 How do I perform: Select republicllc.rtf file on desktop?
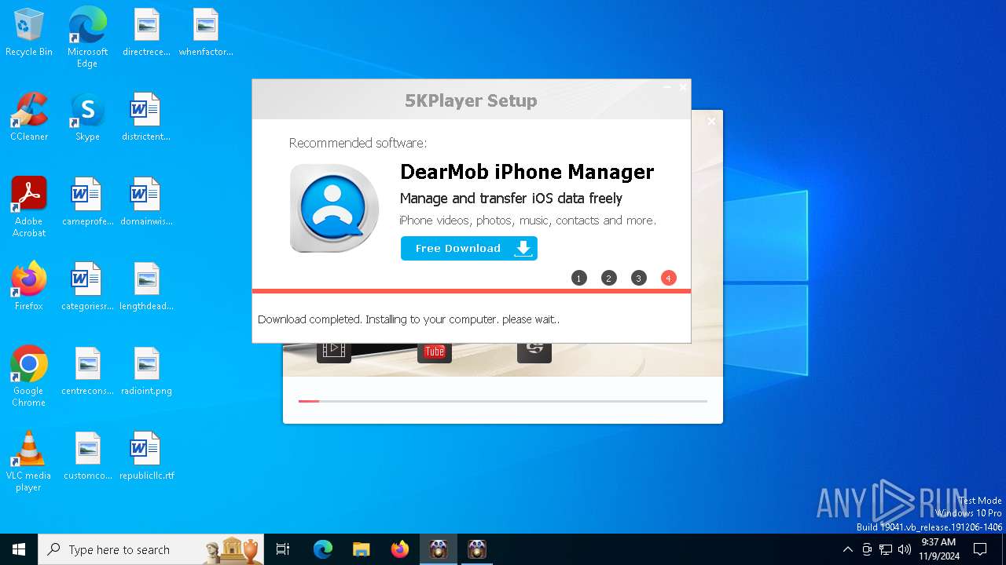[146, 456]
